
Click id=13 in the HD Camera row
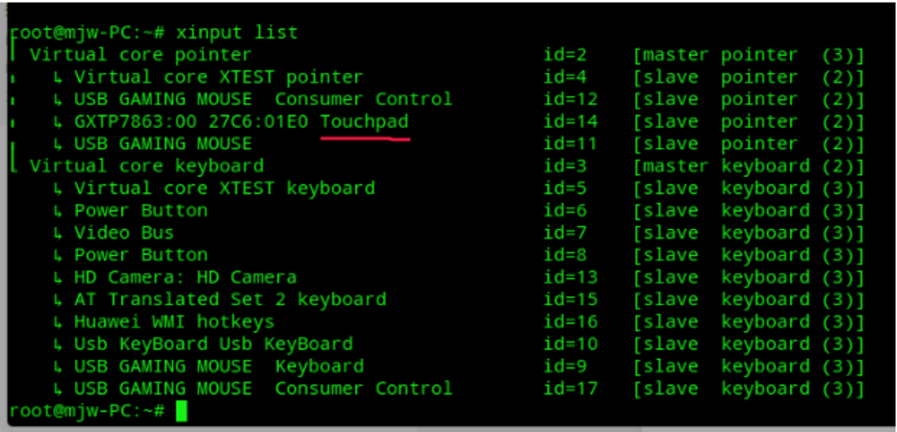pyautogui.click(x=571, y=277)
